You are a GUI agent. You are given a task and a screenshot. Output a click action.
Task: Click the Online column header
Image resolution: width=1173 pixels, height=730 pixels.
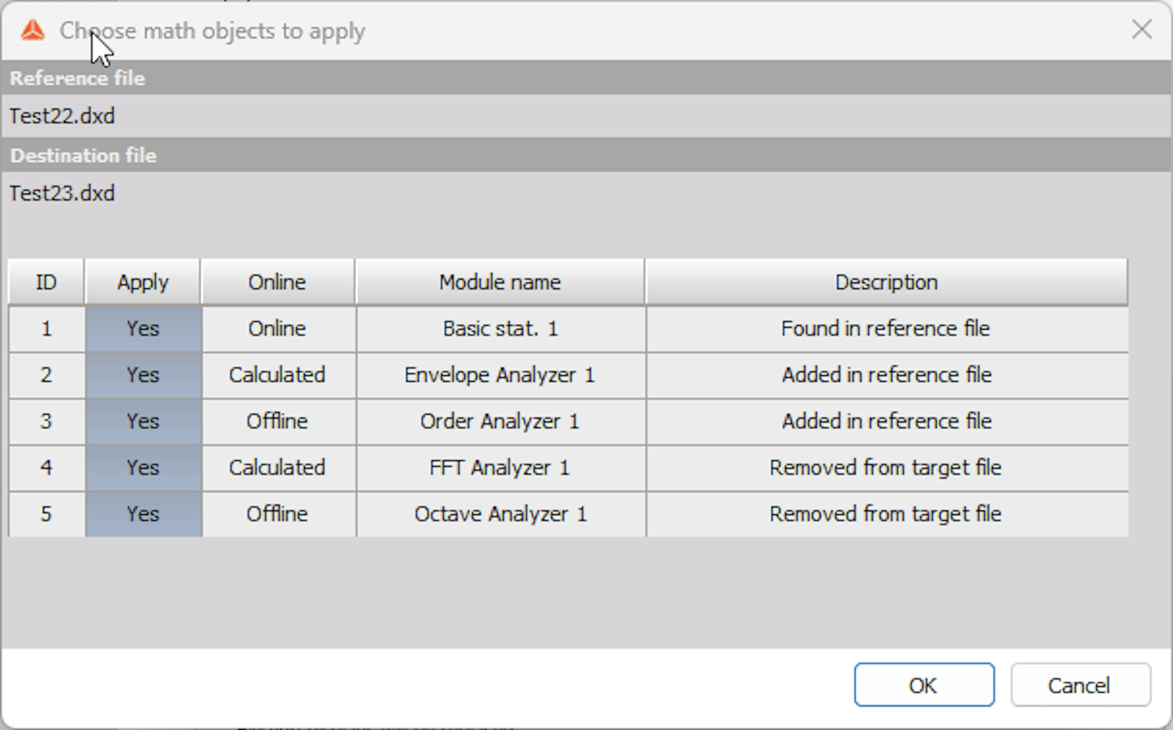[x=277, y=282]
